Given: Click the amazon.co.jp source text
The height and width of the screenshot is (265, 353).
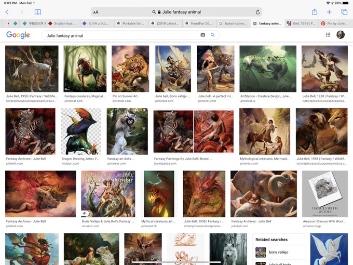Looking at the screenshot, I should 312,226.
